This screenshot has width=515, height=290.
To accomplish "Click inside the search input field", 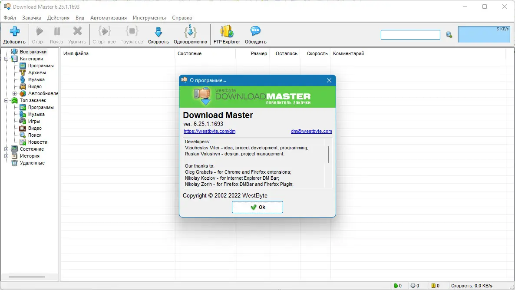I will pyautogui.click(x=410, y=34).
